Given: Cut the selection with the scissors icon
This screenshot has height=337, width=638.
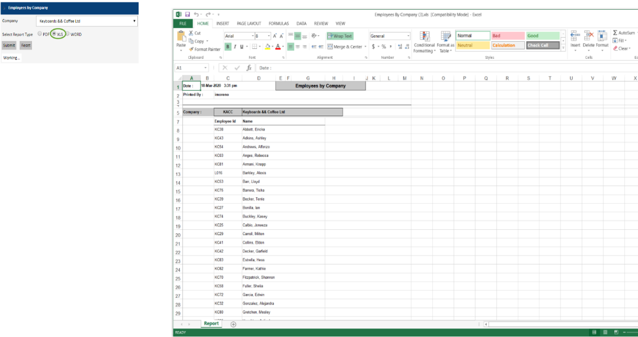Looking at the screenshot, I should click(x=191, y=33).
